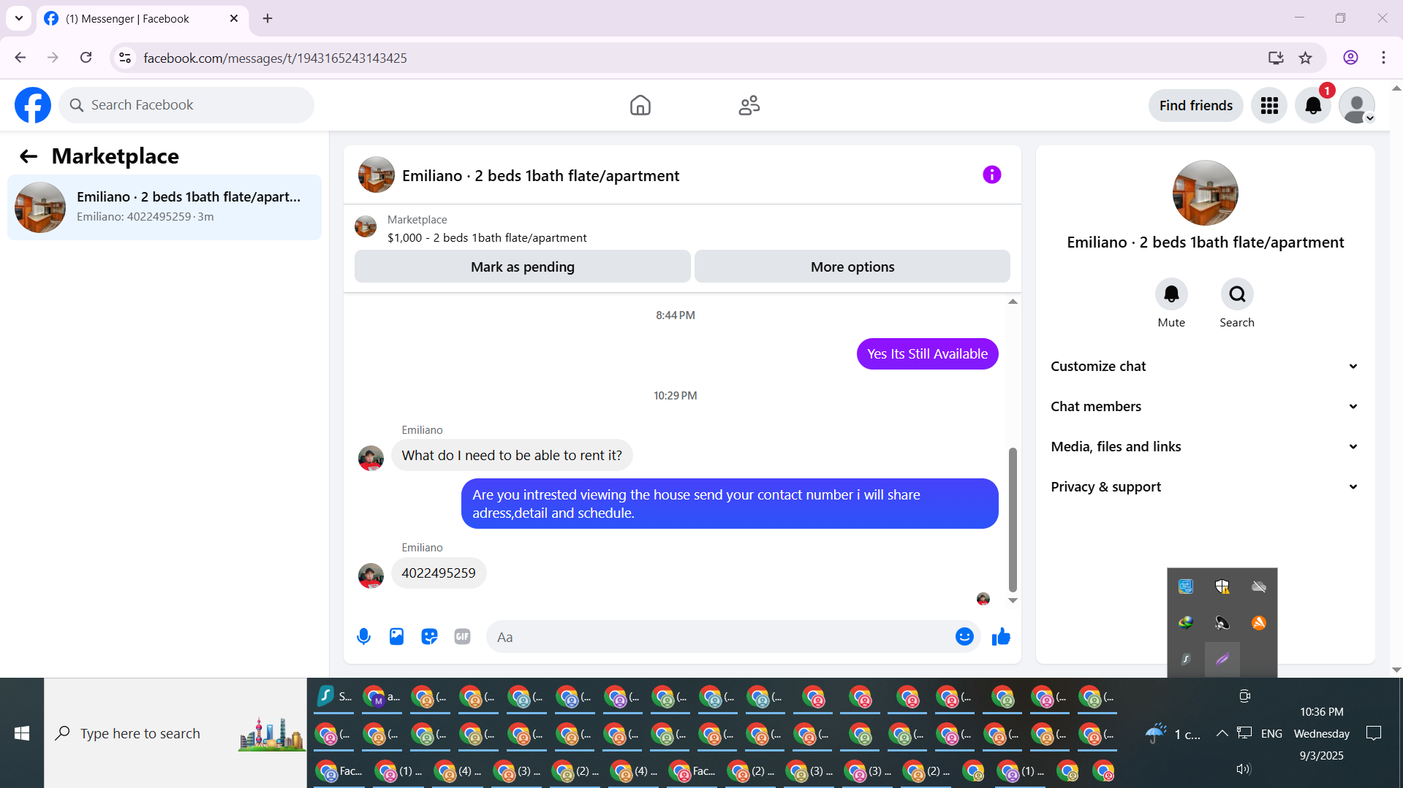Open the Facebook menu grid icon

click(1269, 106)
